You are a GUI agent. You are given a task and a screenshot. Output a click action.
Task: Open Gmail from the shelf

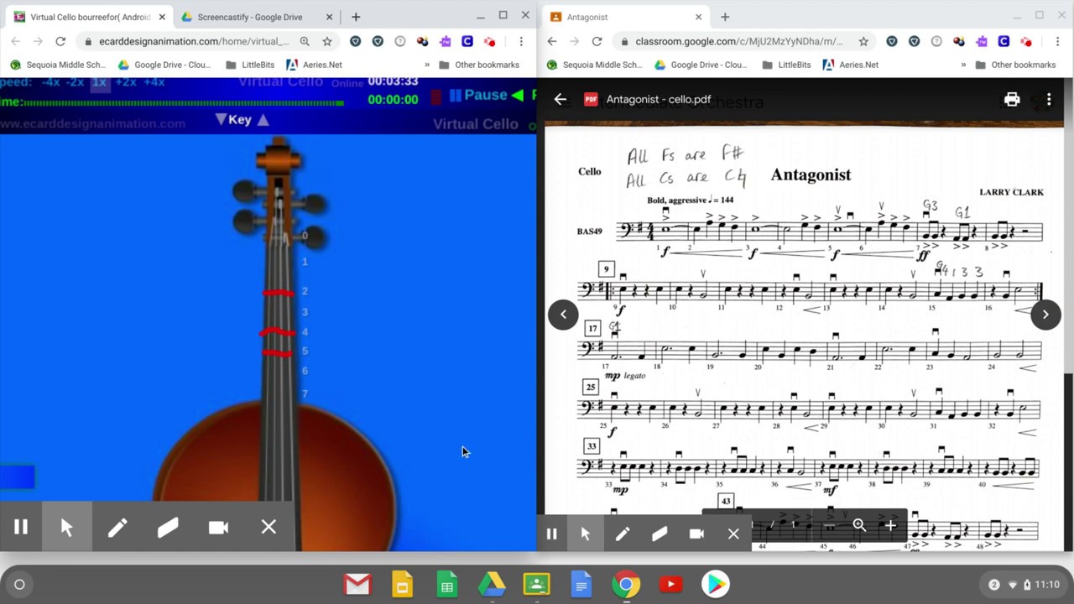357,584
